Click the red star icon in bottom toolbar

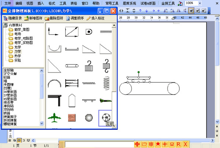(x=158, y=144)
